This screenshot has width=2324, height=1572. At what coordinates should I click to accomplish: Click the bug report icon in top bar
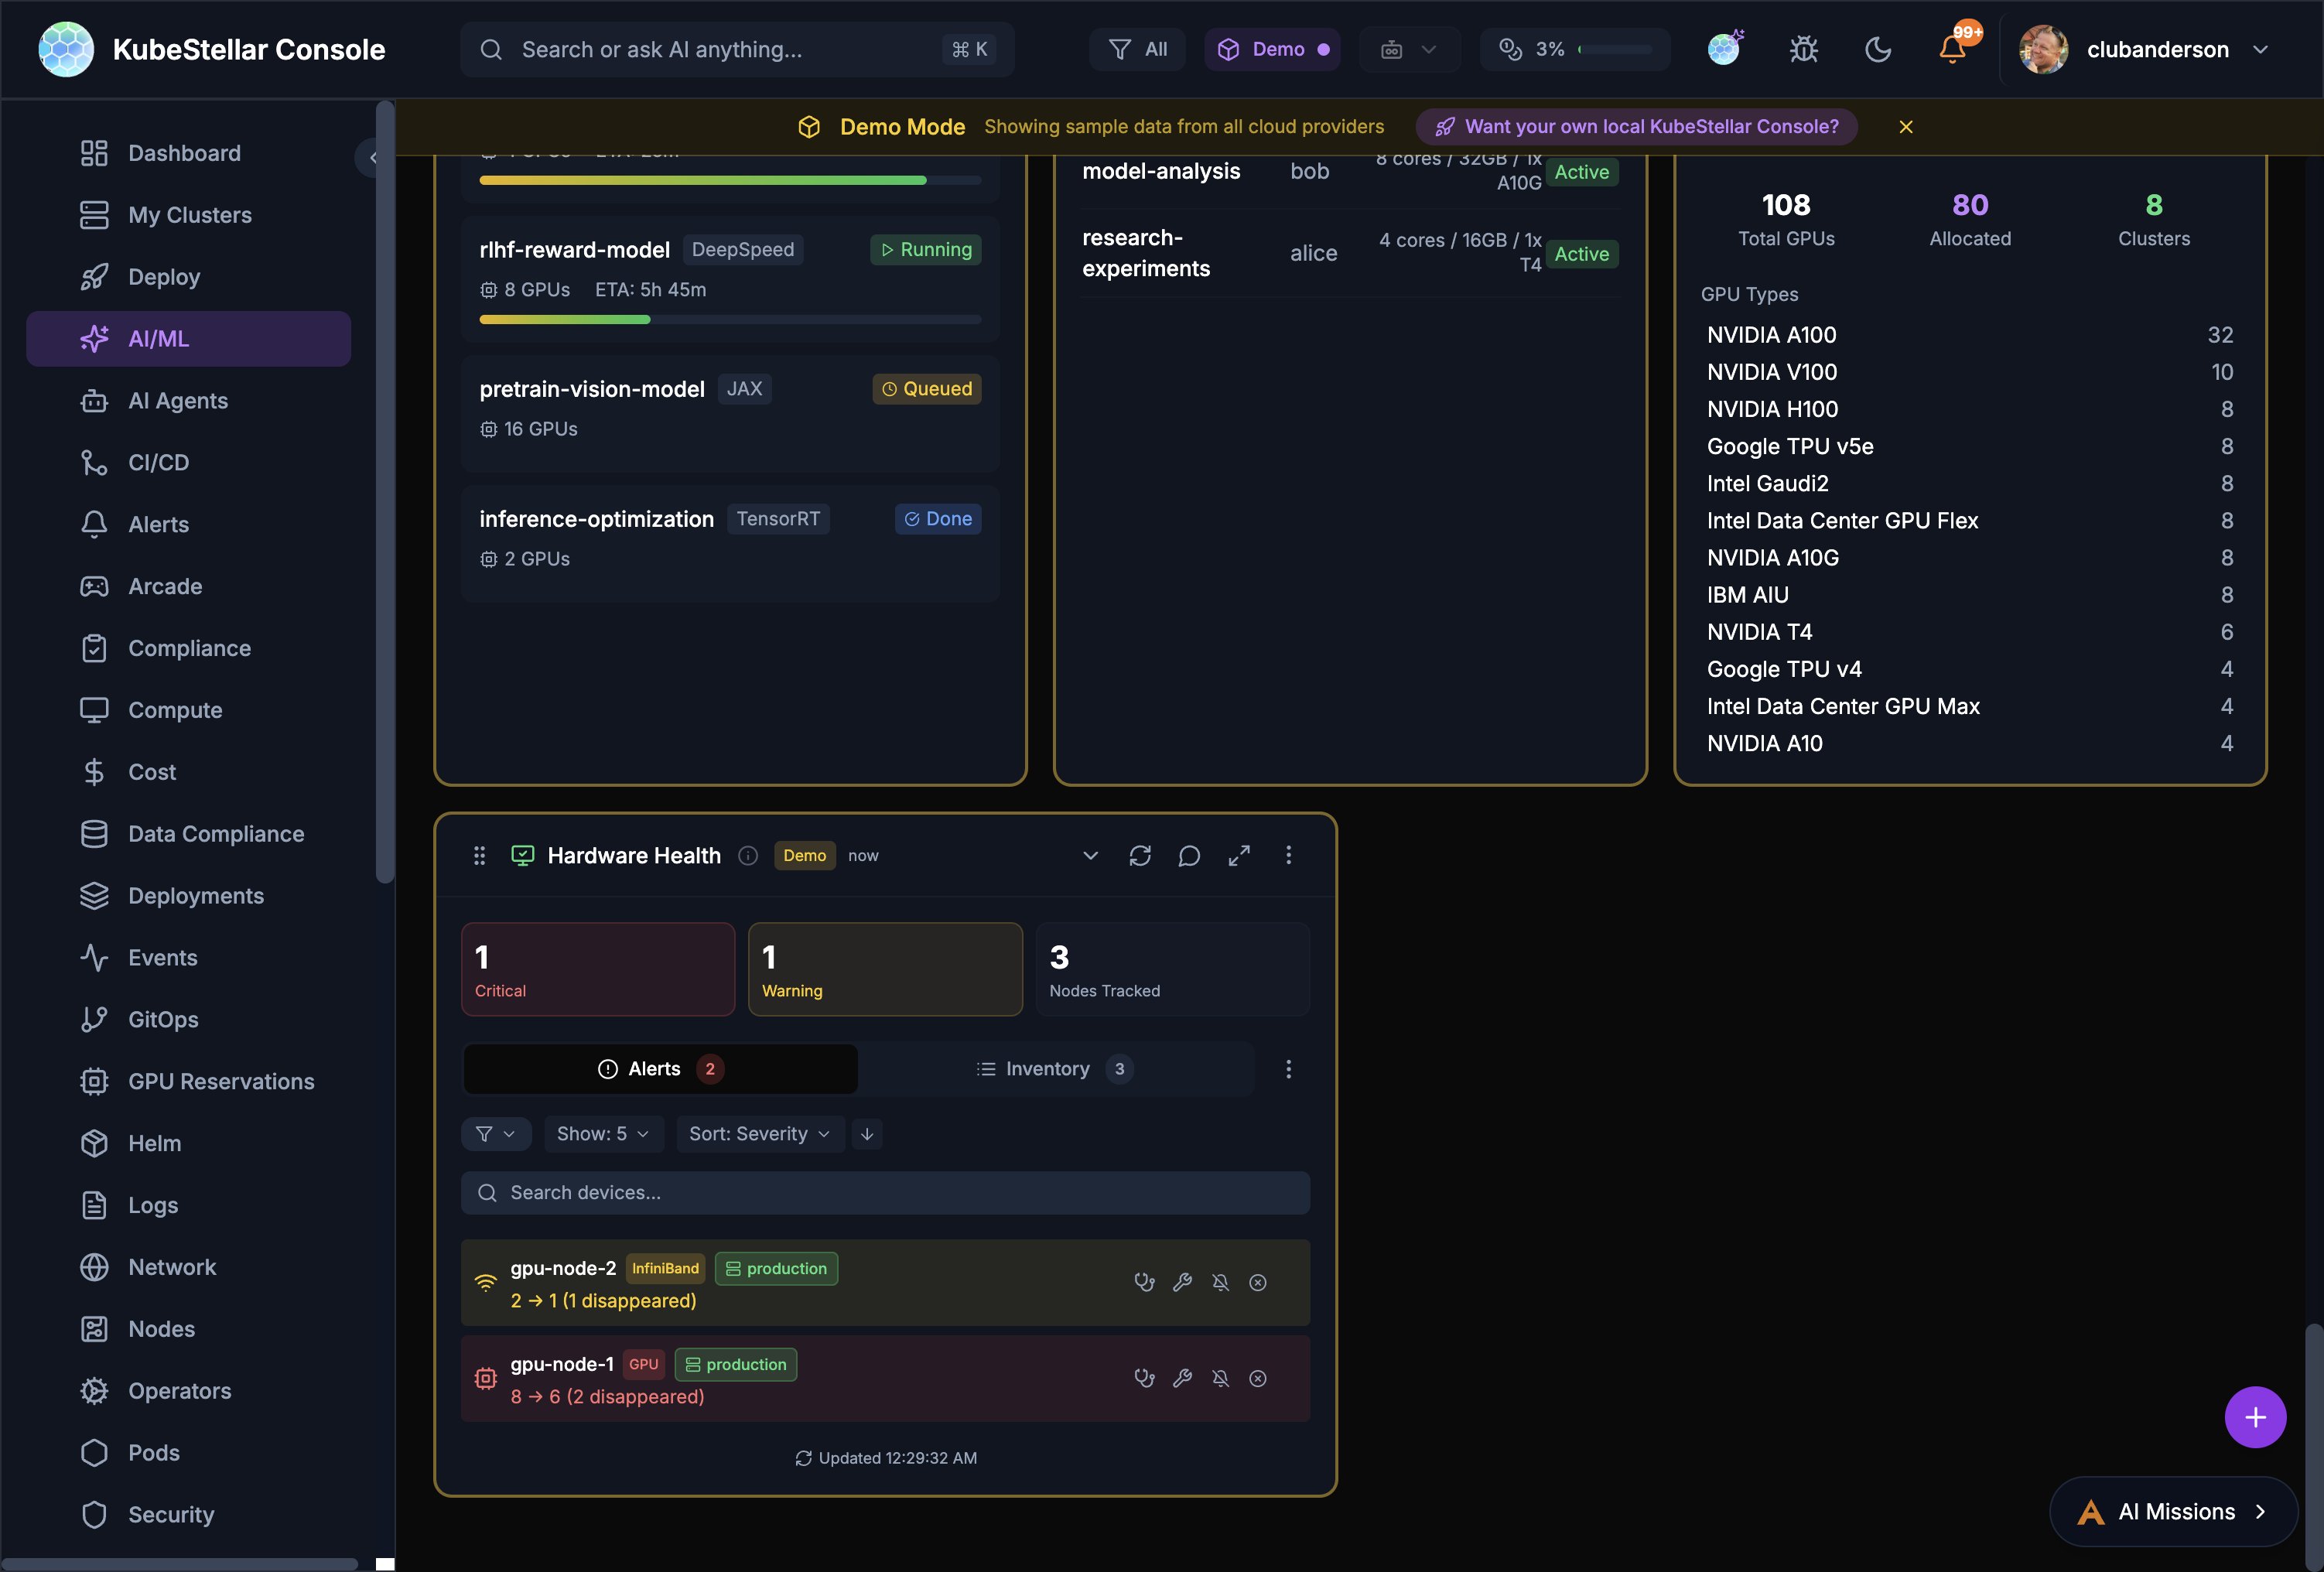click(1804, 49)
